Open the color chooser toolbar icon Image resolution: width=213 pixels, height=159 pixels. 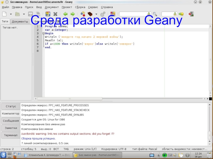[x=113, y=14]
